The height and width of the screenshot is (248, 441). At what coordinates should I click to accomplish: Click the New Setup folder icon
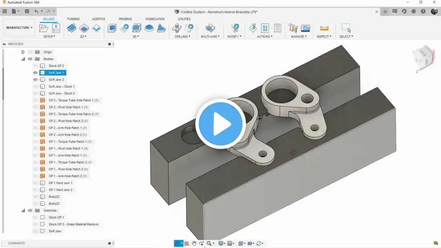tap(44, 28)
